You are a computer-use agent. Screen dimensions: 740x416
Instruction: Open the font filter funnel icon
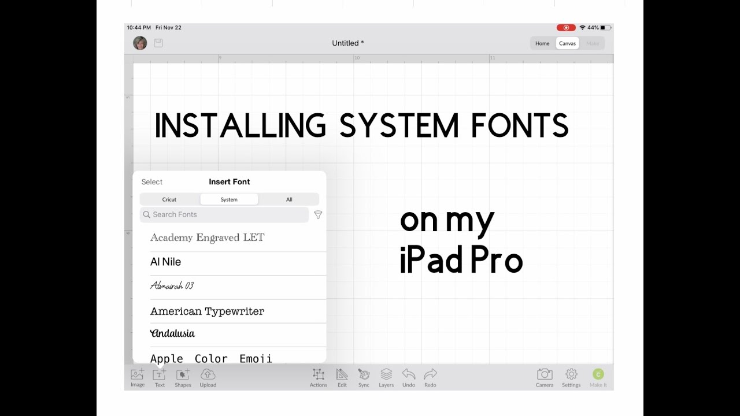(x=318, y=214)
